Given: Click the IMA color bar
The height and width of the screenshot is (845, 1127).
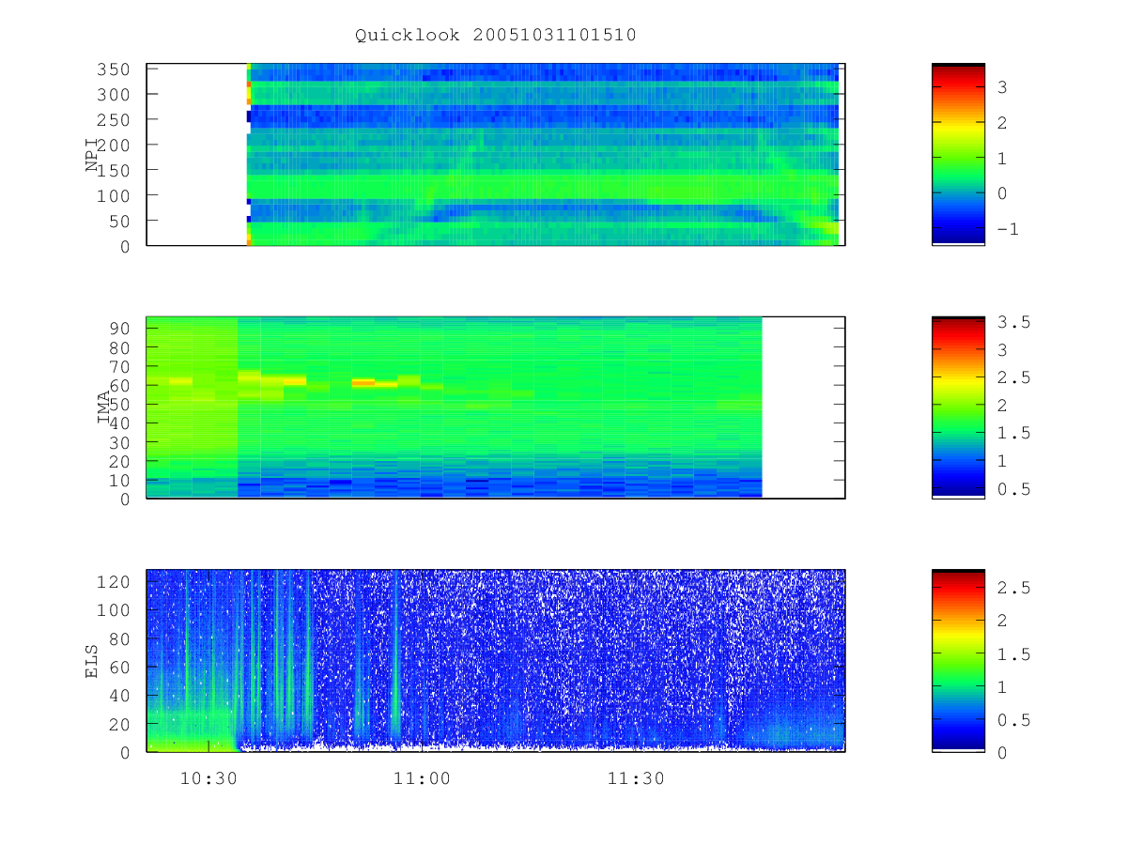Looking at the screenshot, I should tap(958, 407).
